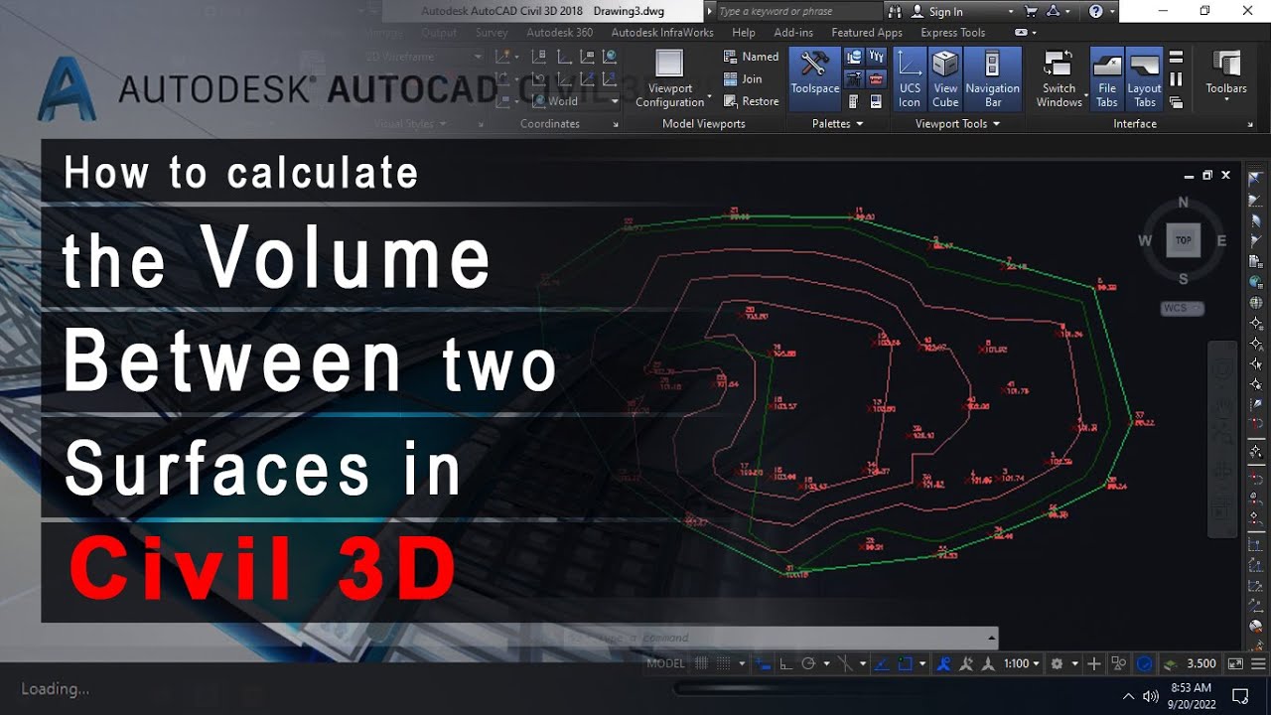The image size is (1271, 715).
Task: Open the Interface panel dialog launcher arrow
Action: (x=1250, y=125)
